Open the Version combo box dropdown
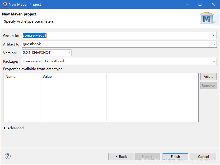The height and width of the screenshot is (165, 220). coord(69,53)
